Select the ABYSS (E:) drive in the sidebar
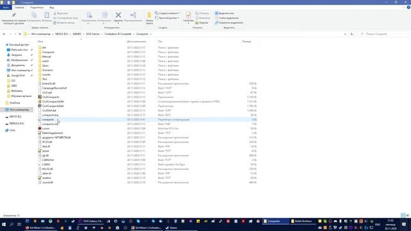Image resolution: width=411 pixels, height=231 pixels. (15, 117)
